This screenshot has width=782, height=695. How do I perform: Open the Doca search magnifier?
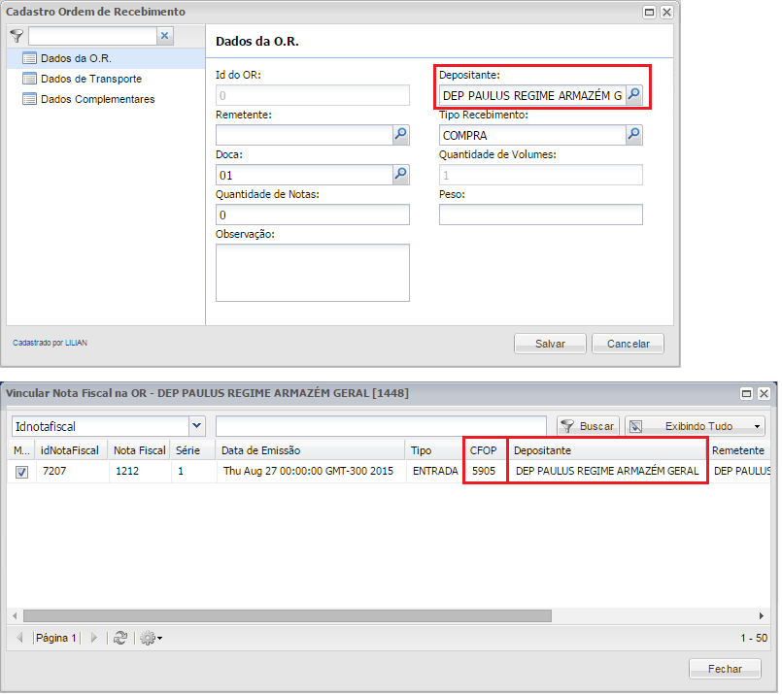[401, 175]
